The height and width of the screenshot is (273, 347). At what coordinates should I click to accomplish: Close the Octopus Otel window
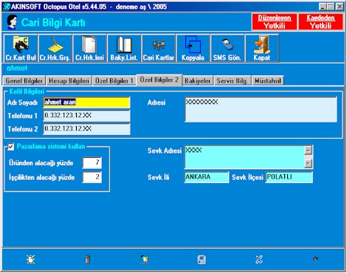(340, 7)
